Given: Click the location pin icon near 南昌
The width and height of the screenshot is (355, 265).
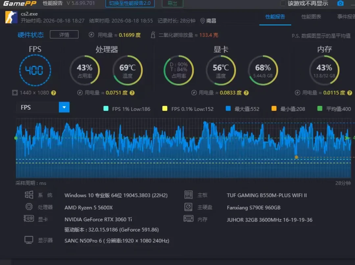Looking at the screenshot, I should pos(202,21).
